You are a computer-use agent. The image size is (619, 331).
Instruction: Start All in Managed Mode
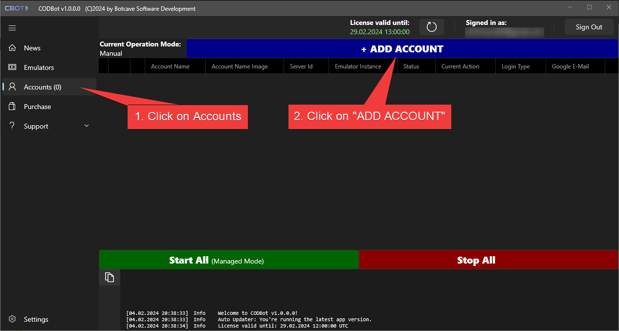[229, 260]
